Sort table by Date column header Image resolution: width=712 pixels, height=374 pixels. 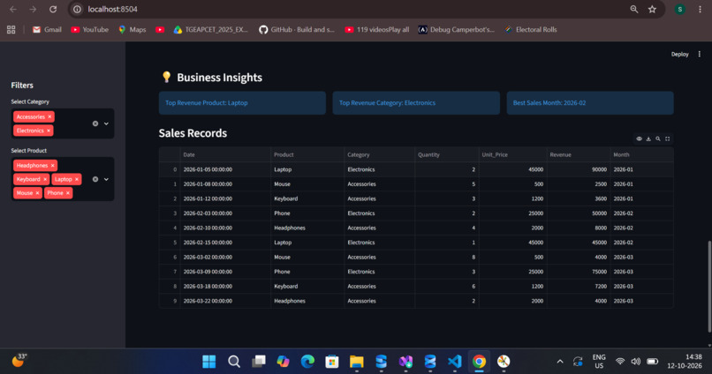pyautogui.click(x=225, y=154)
